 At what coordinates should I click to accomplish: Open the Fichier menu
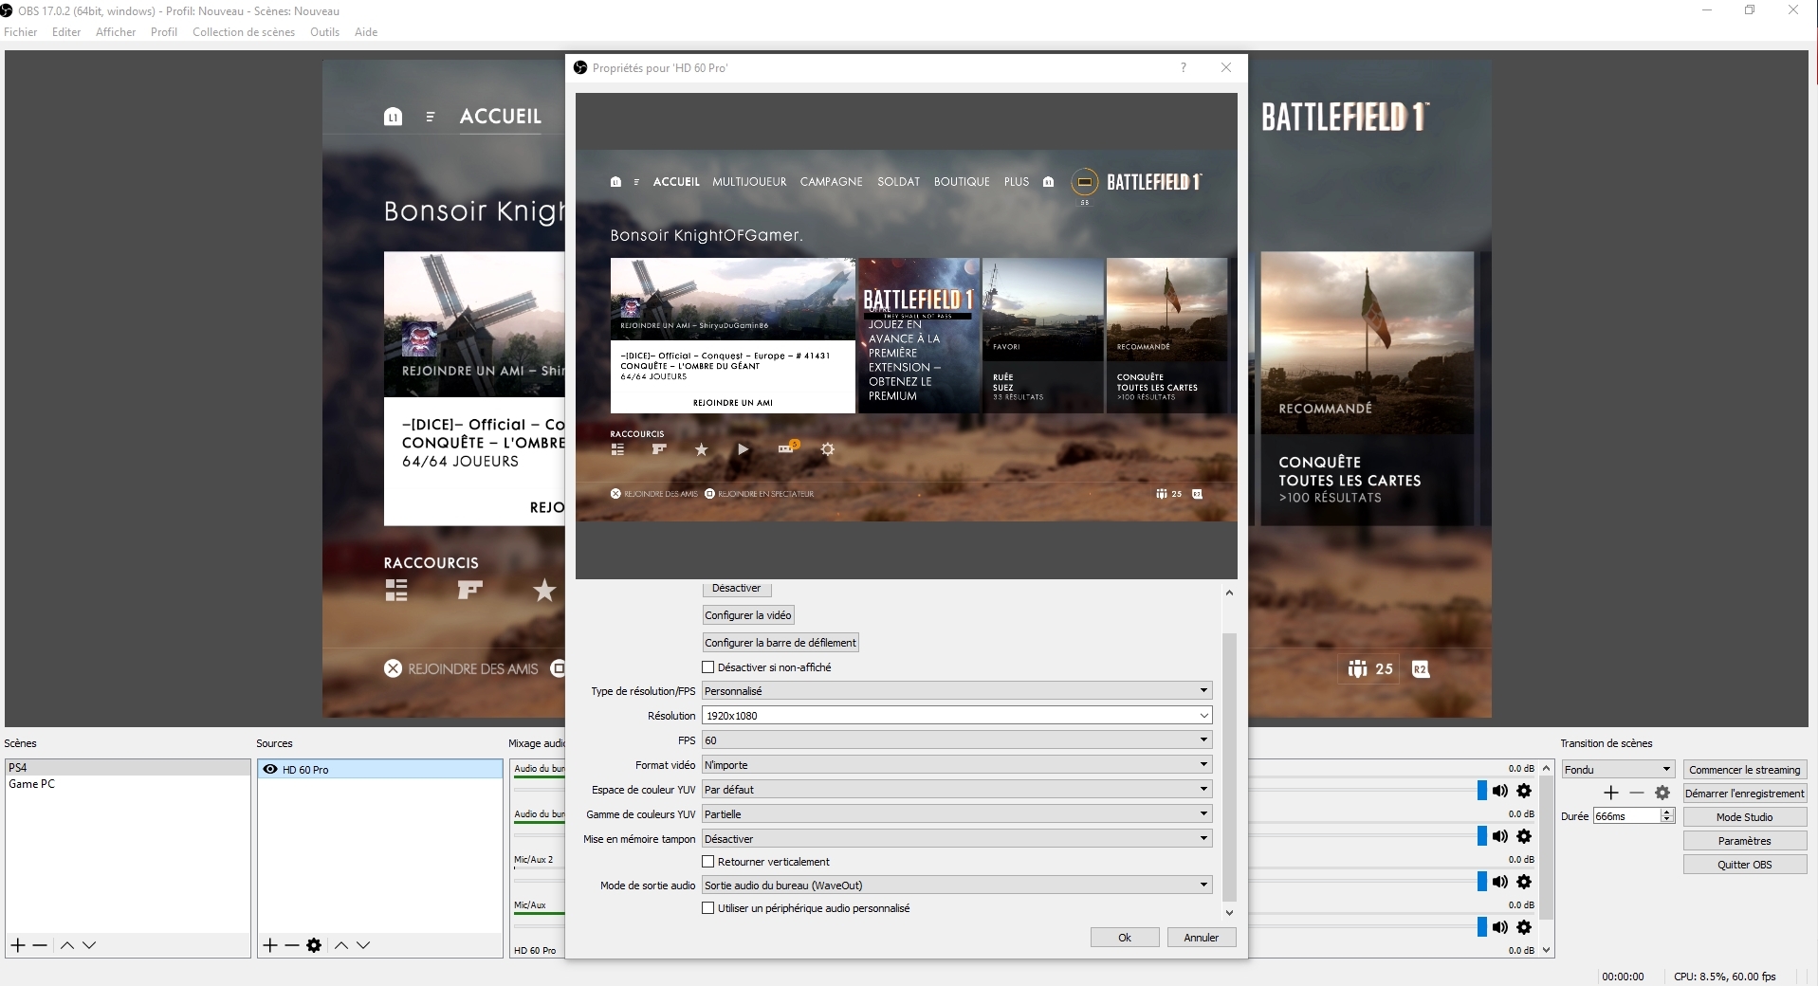(x=21, y=32)
